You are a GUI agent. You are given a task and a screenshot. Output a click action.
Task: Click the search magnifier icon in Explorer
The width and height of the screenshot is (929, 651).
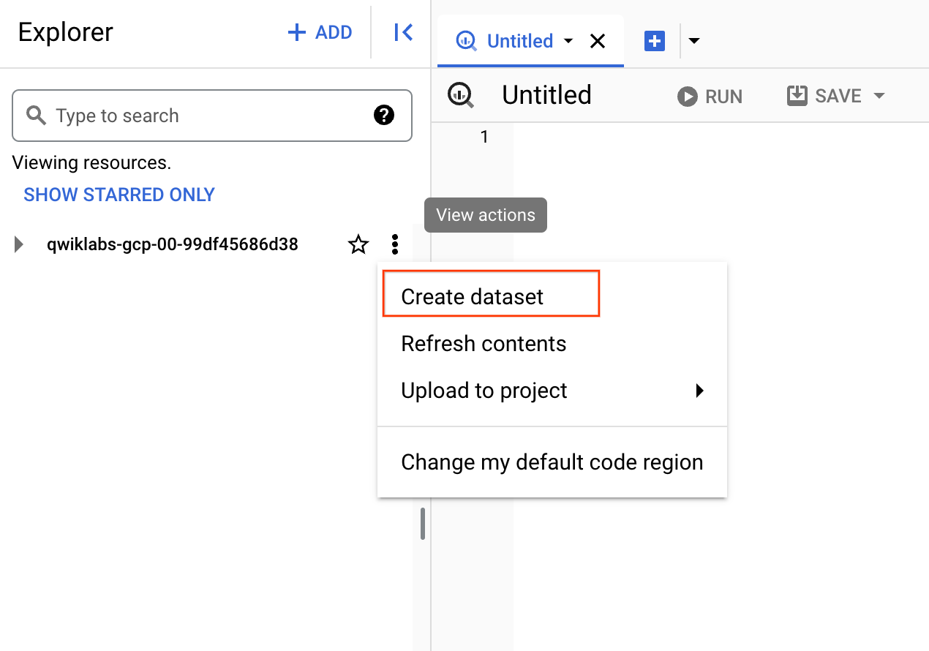[36, 116]
